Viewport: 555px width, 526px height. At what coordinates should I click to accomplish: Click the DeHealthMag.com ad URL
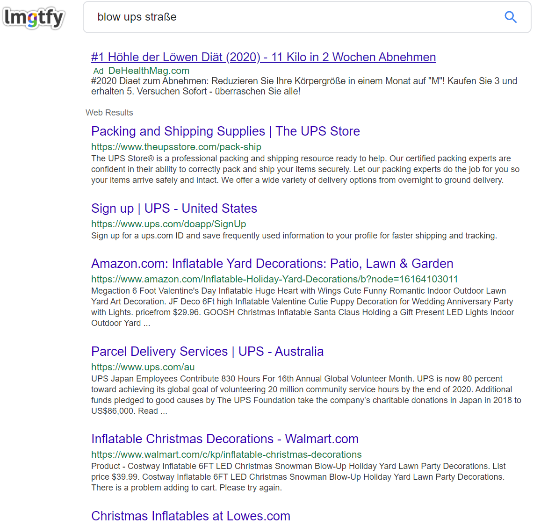click(149, 71)
